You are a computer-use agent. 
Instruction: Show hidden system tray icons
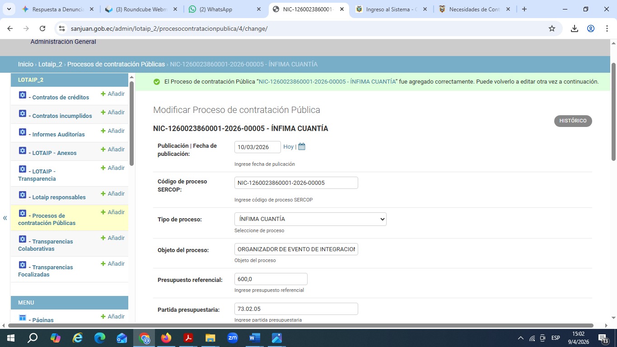pyautogui.click(x=520, y=338)
